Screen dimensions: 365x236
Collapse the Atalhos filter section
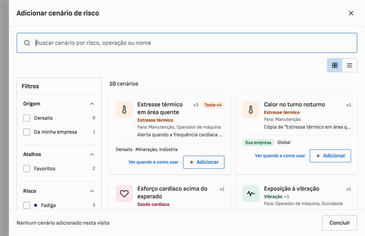click(92, 154)
